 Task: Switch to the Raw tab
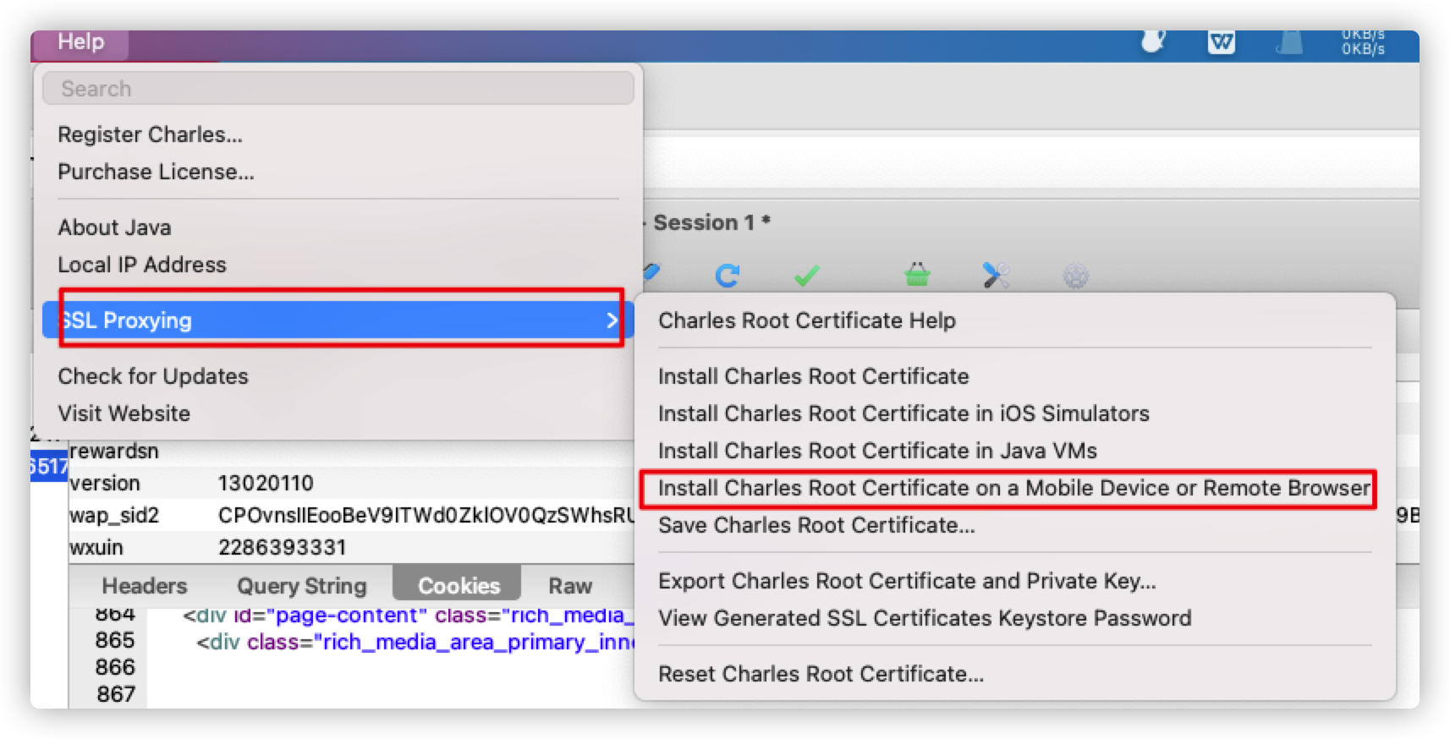coord(570,586)
